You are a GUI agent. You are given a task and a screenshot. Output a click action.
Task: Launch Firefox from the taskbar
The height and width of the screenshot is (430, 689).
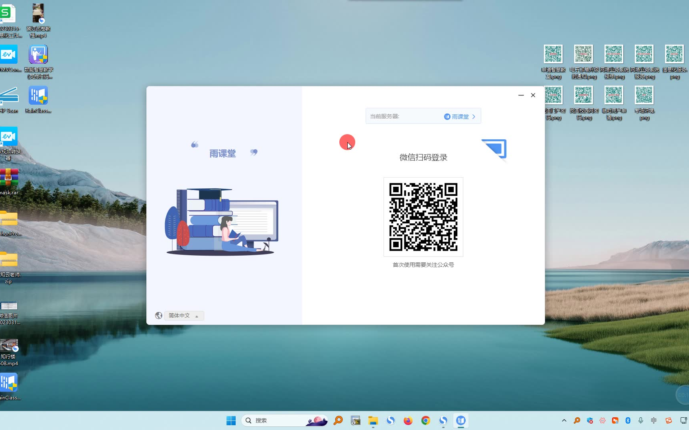(x=408, y=420)
